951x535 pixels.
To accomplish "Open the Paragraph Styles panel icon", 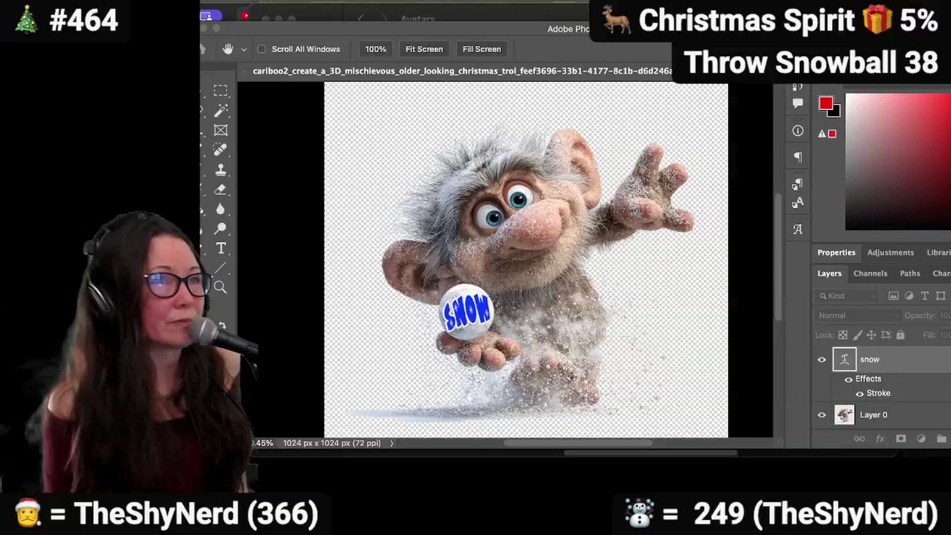I will point(797,184).
